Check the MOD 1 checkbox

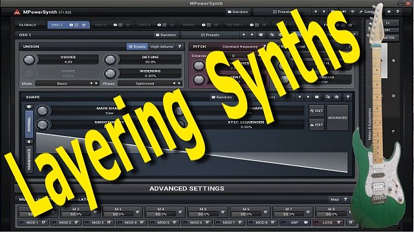click(22, 223)
